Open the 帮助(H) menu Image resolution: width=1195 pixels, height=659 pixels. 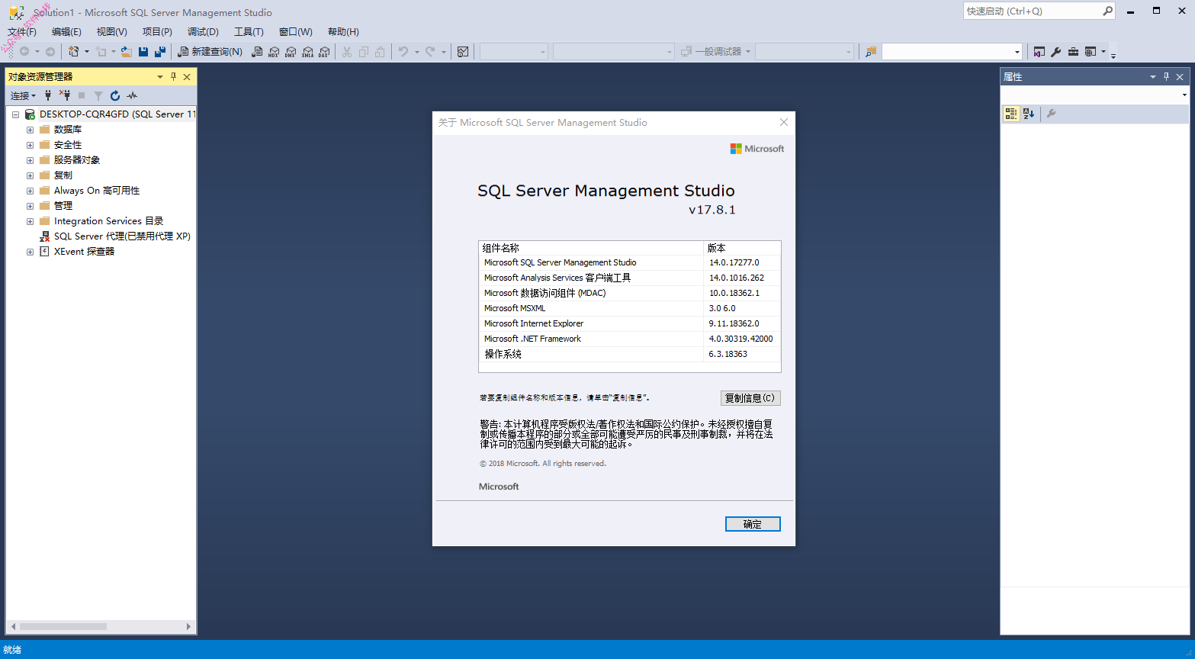pyautogui.click(x=343, y=31)
